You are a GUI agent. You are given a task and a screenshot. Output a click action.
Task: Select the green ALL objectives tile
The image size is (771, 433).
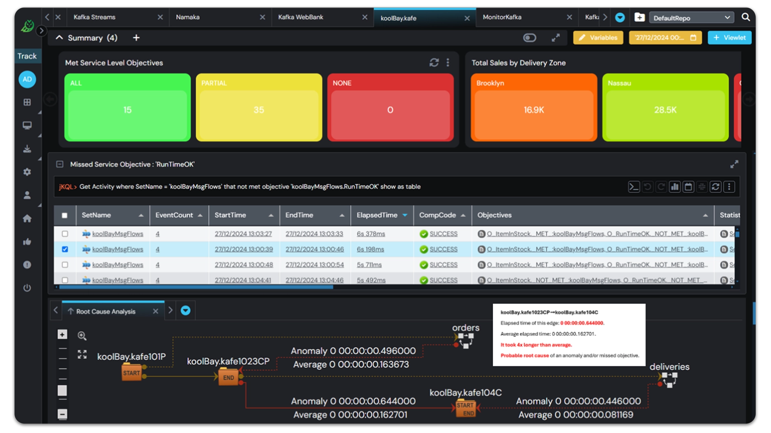tap(127, 107)
